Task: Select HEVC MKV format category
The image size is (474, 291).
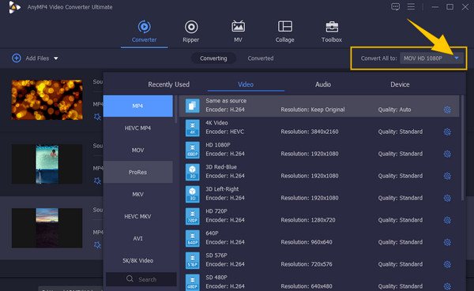Action: click(137, 216)
